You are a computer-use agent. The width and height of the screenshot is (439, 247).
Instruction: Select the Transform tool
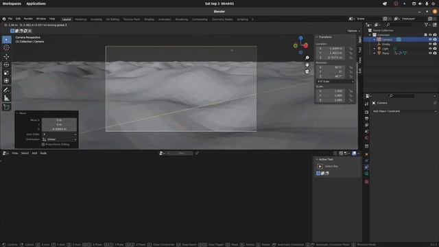(x=6, y=81)
